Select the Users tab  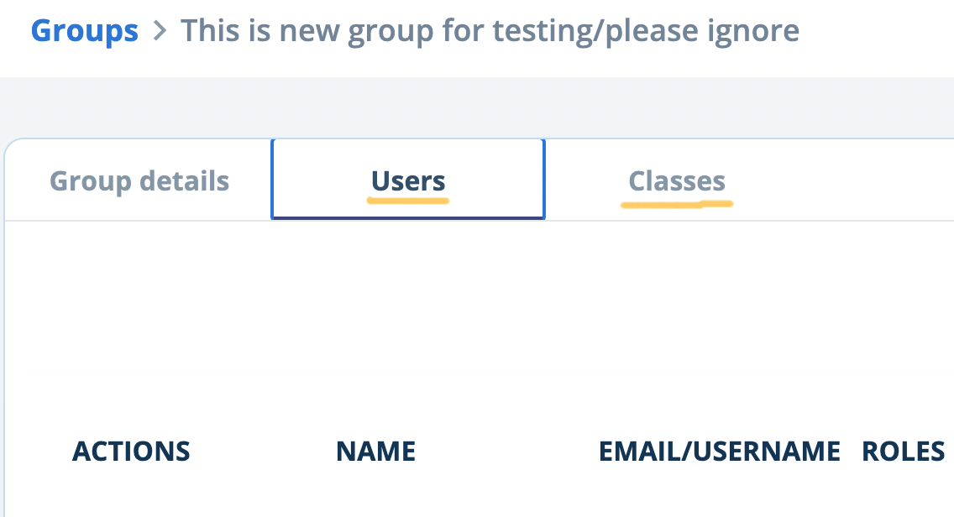pyautogui.click(x=408, y=181)
